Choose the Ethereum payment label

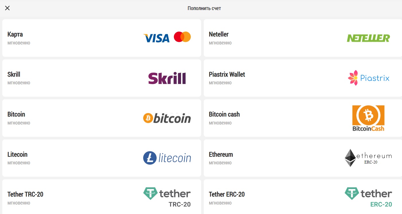(x=221, y=154)
